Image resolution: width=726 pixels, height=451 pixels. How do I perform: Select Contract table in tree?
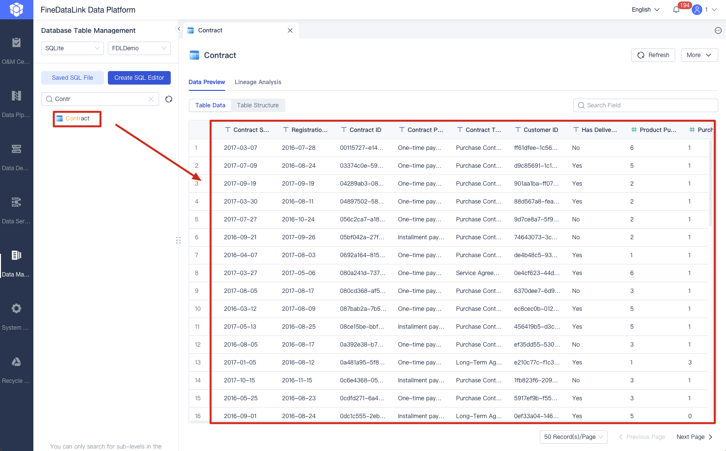(77, 118)
